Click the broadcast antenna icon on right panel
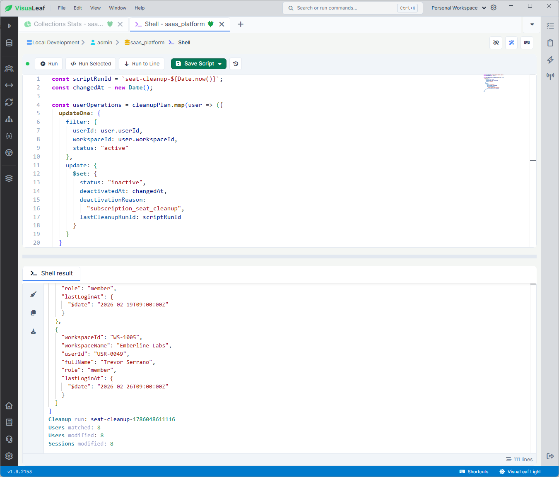Viewport: 559px width, 477px height. [550, 76]
